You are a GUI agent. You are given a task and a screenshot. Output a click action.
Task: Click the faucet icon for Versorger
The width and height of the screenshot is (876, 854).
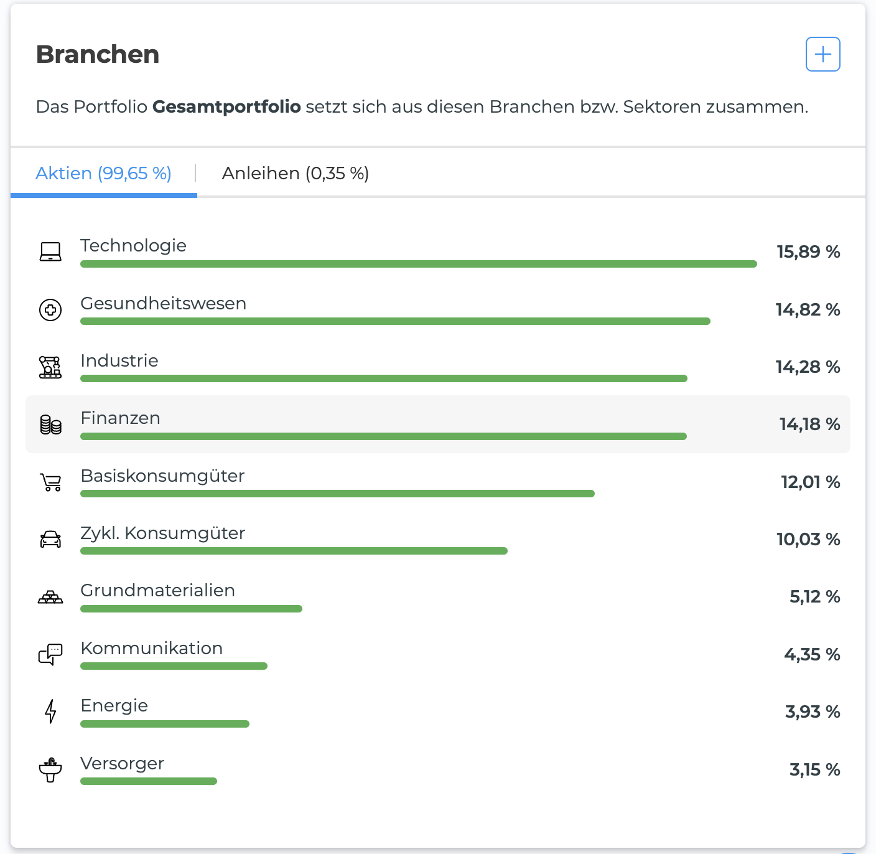[50, 770]
